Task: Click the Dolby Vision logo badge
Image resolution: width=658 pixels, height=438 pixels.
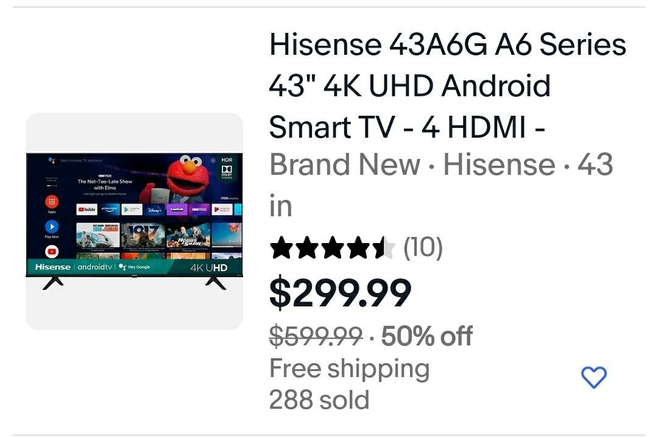Action: (x=227, y=172)
